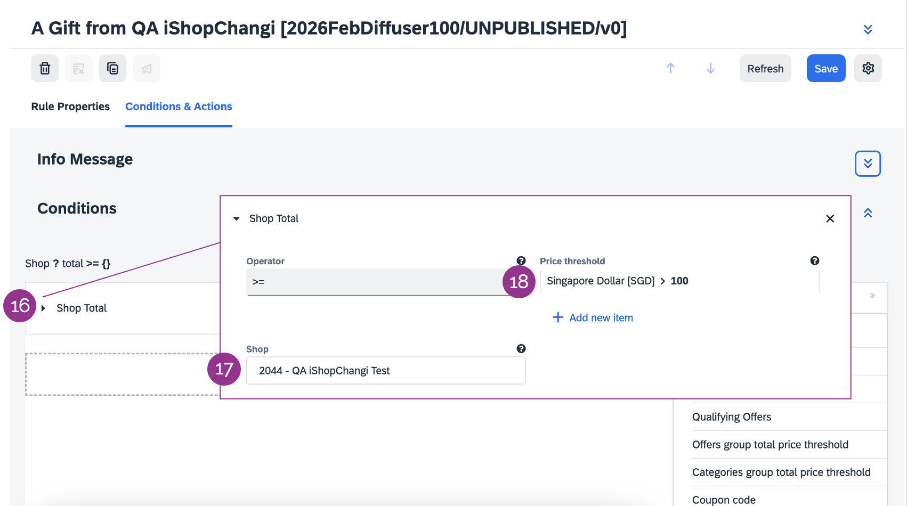Select the Conditions & Actions tab
The height and width of the screenshot is (506, 907).
179,107
